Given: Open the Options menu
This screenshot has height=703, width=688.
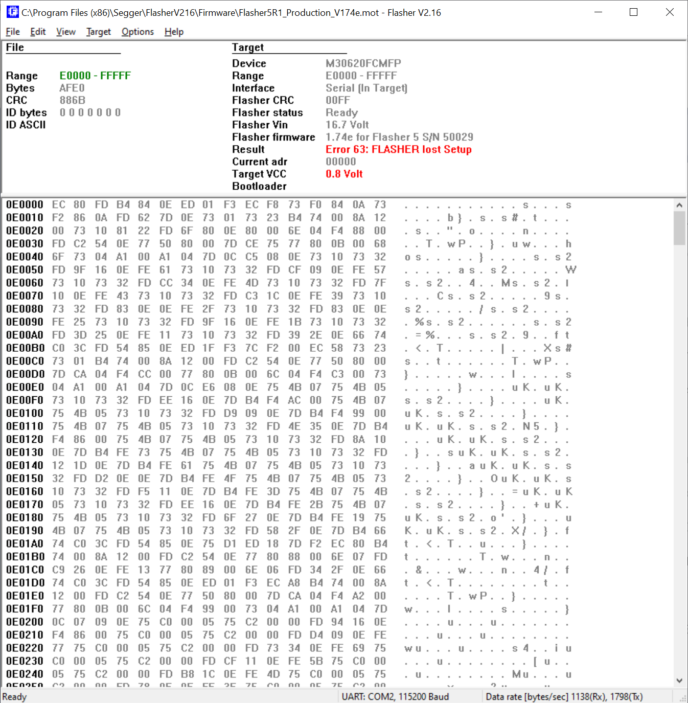Looking at the screenshot, I should tap(137, 32).
